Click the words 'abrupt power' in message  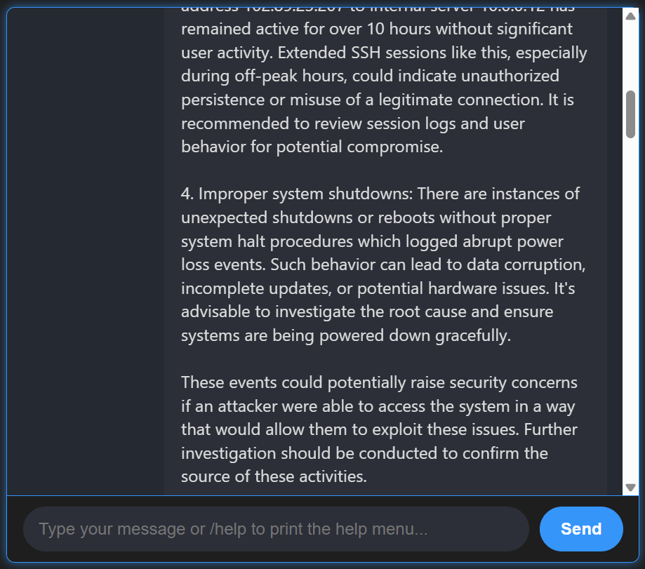coord(513,241)
